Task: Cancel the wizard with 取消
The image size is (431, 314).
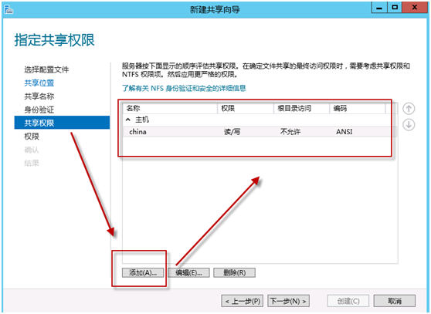Action: click(395, 301)
